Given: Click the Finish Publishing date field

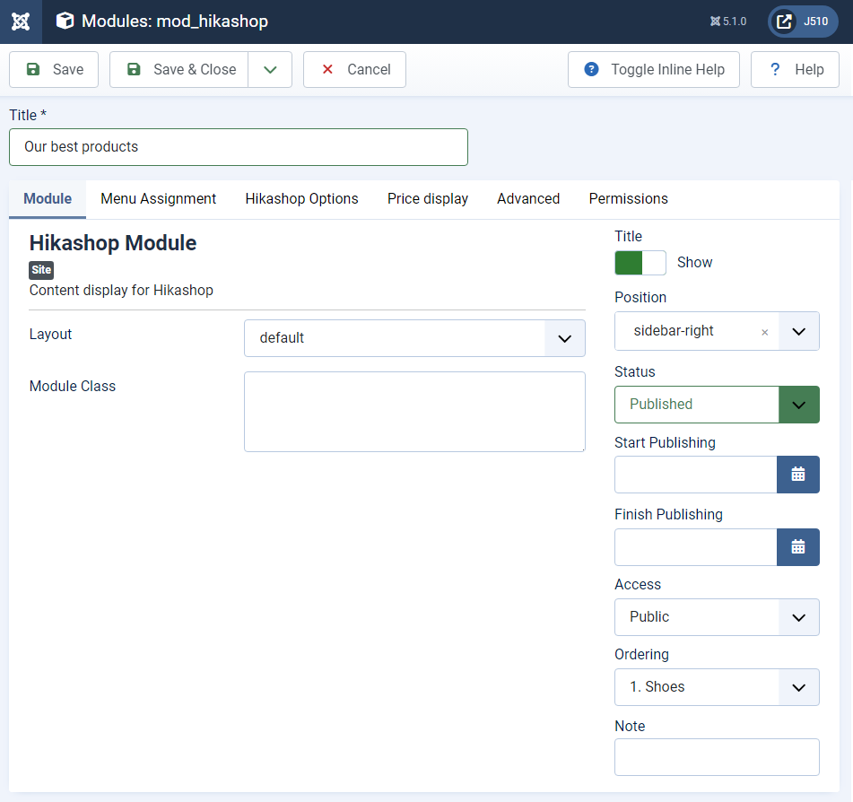Looking at the screenshot, I should pos(696,547).
